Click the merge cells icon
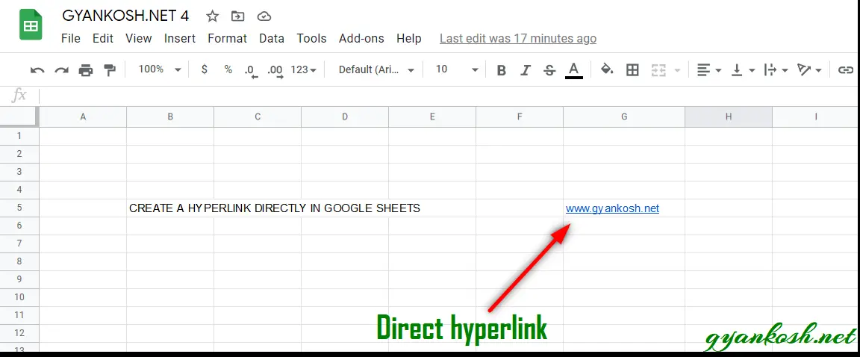 (x=658, y=70)
